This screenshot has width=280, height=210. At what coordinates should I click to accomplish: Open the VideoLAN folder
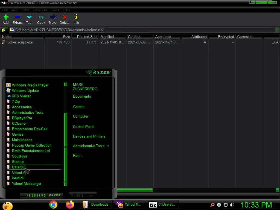[16, 173]
